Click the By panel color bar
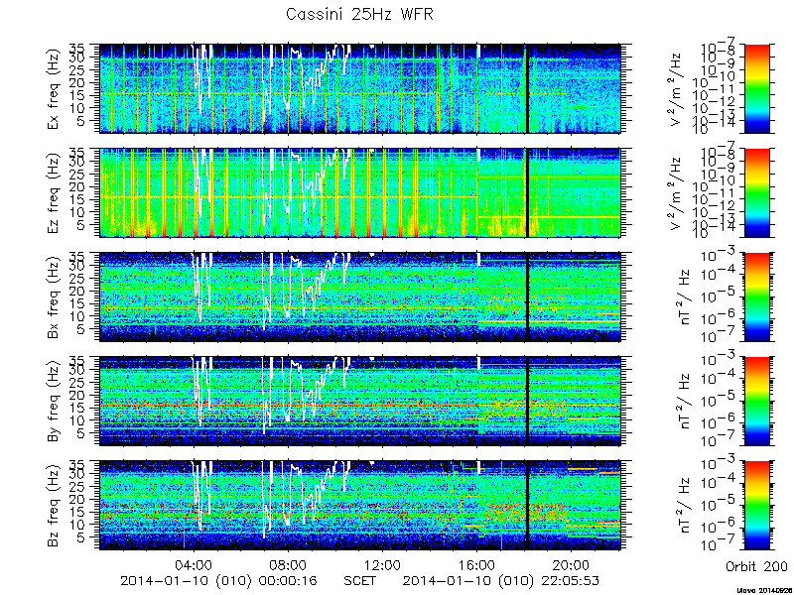 (756, 402)
